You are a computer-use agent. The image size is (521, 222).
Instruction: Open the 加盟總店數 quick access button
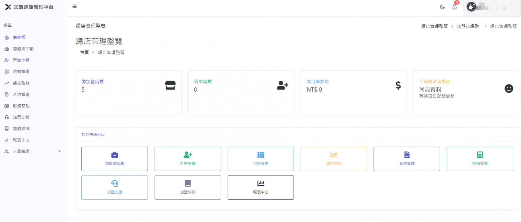(x=115, y=159)
